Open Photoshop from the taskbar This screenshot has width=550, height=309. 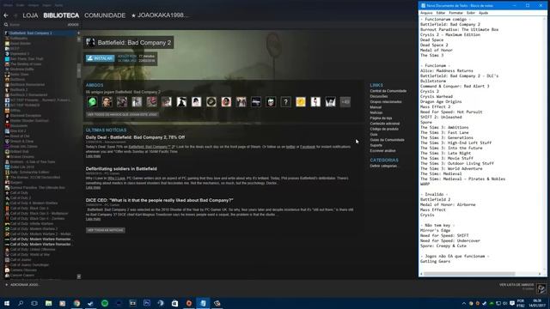[147, 303]
